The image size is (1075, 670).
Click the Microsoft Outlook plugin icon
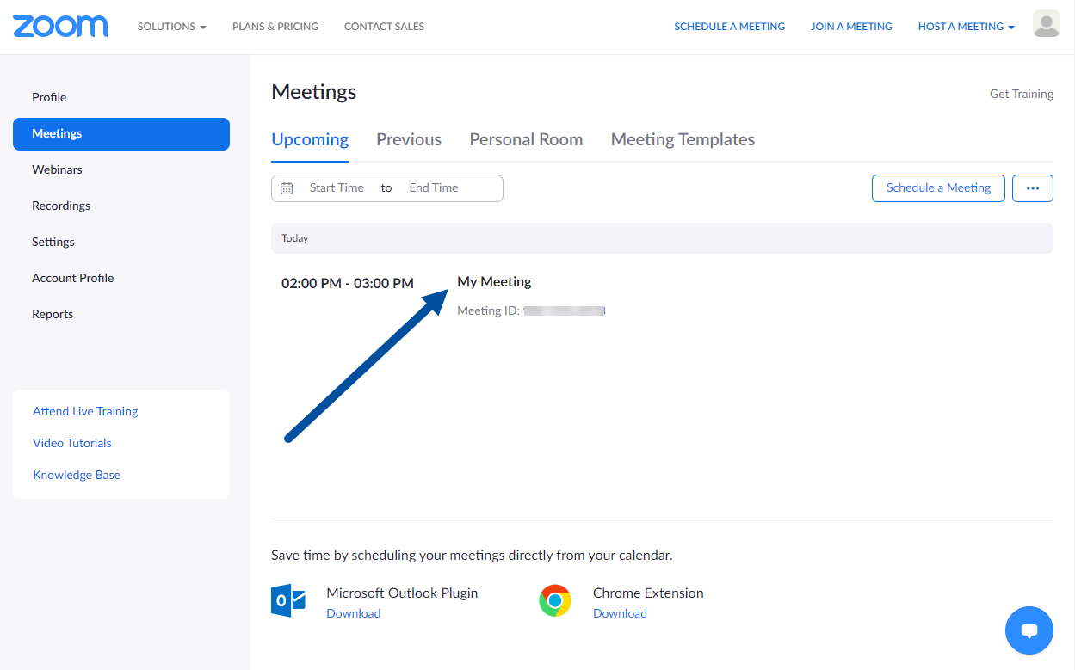point(288,600)
